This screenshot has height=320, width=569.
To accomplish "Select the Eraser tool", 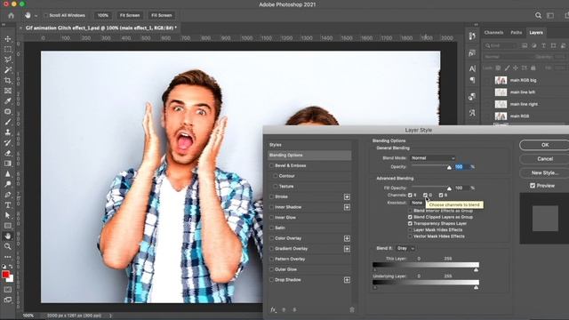I will click(x=8, y=153).
